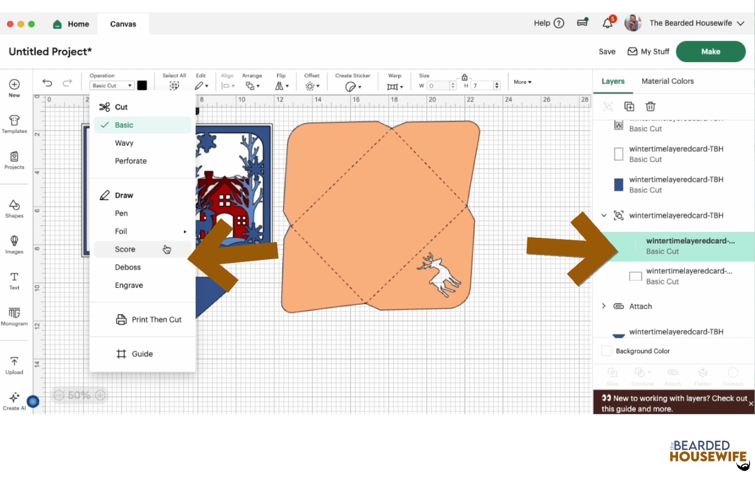Open the Templates panel
This screenshot has width=755, height=479.
[x=14, y=124]
